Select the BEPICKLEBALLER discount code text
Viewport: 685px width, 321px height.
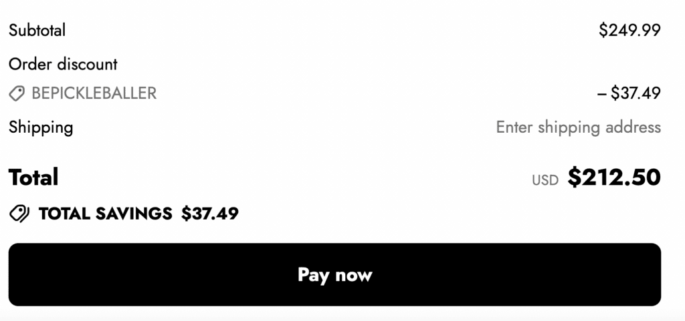coord(94,93)
